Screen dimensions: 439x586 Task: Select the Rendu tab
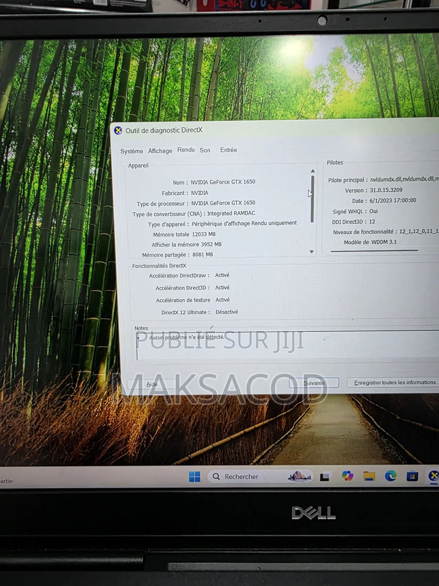[x=186, y=150]
